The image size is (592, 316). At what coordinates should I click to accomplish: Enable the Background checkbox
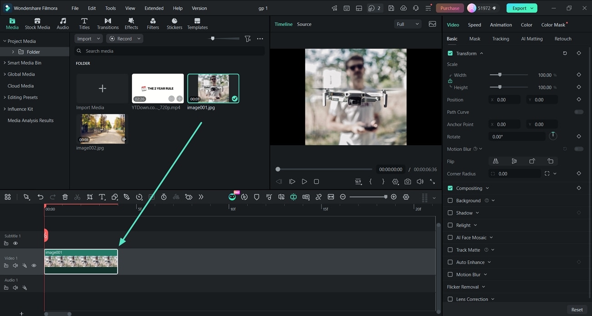click(450, 200)
